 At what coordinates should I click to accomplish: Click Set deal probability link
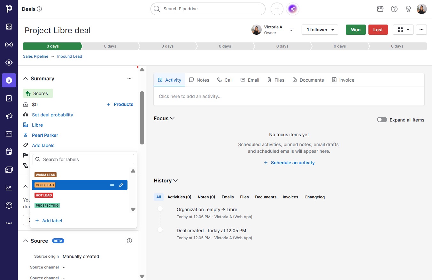point(52,115)
